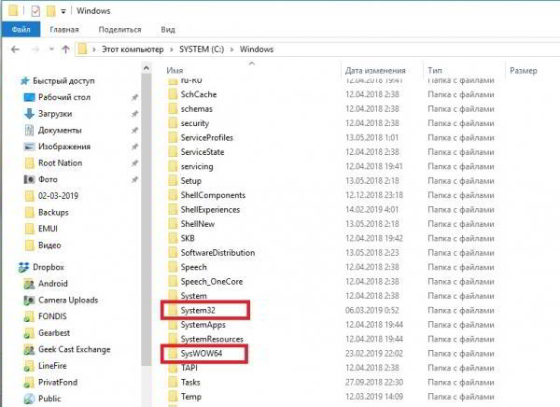560x407 pixels.
Task: Open the 02-03-2019 folder in sidebar
Action: tap(58, 196)
